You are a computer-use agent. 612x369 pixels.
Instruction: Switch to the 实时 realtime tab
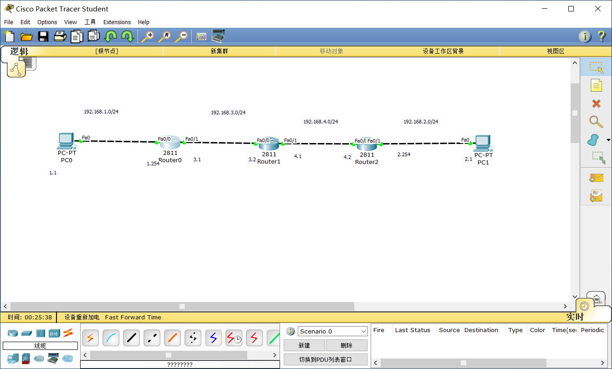click(x=575, y=317)
